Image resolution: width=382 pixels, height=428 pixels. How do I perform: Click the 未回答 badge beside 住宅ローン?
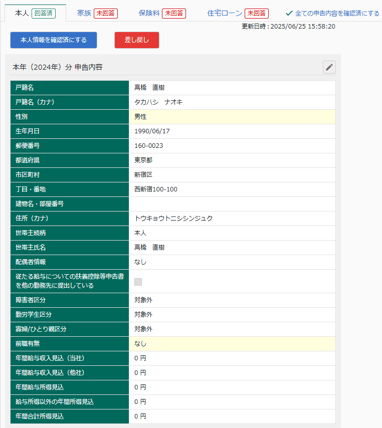257,14
